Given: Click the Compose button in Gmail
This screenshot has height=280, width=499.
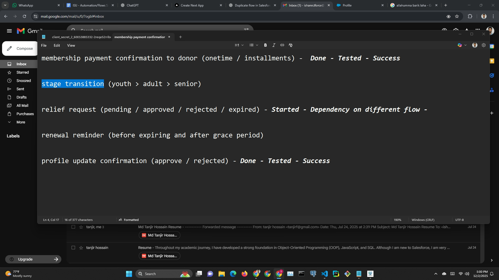Looking at the screenshot, I should click(20, 48).
